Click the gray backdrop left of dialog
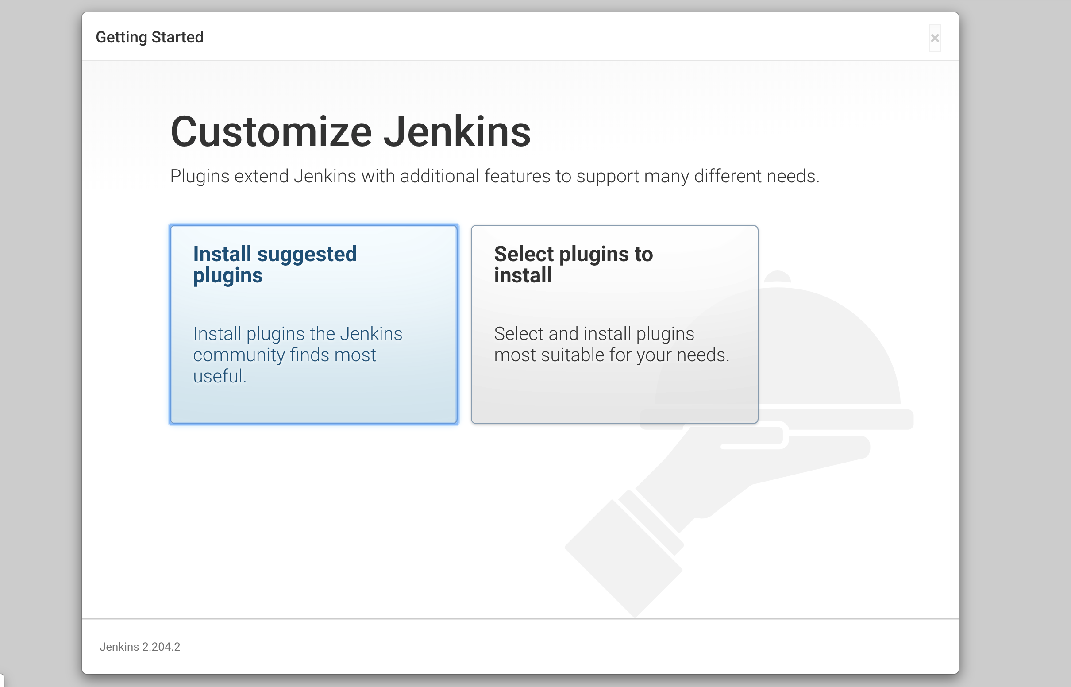The height and width of the screenshot is (687, 1071). click(40, 343)
